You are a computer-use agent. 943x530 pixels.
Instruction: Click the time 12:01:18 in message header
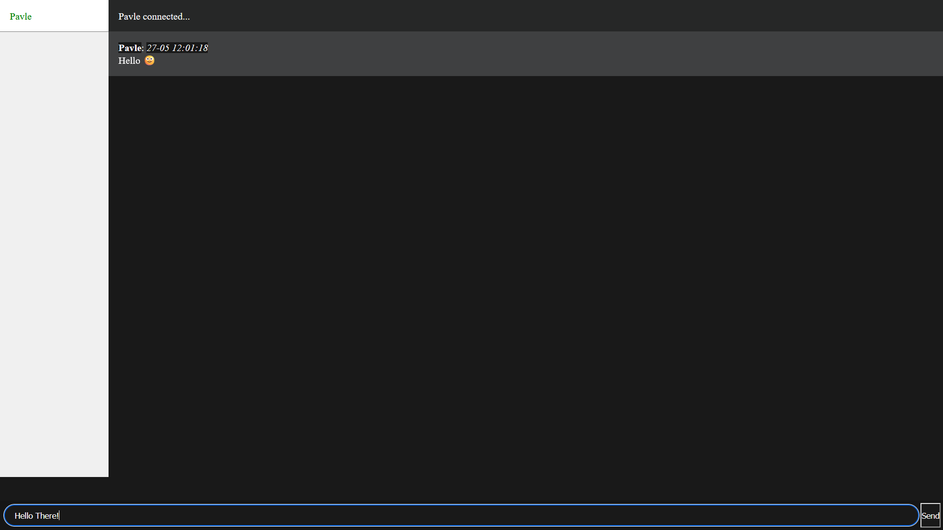[x=190, y=48]
